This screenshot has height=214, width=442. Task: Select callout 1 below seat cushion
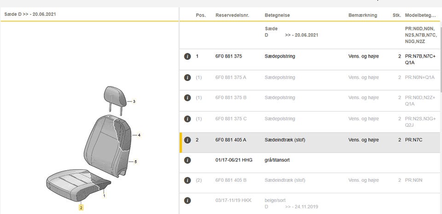tap(104, 196)
